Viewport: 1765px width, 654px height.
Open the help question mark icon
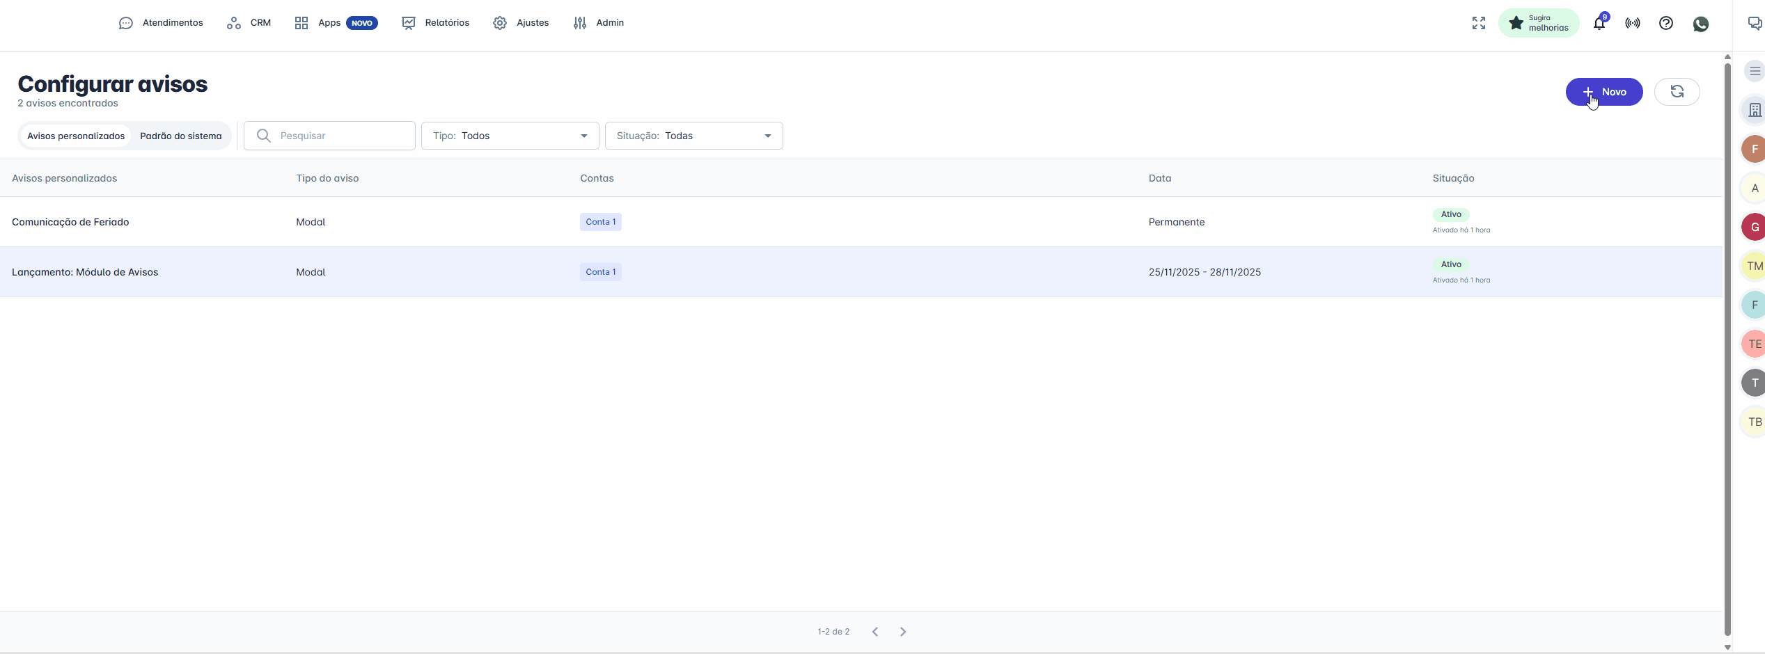point(1665,23)
